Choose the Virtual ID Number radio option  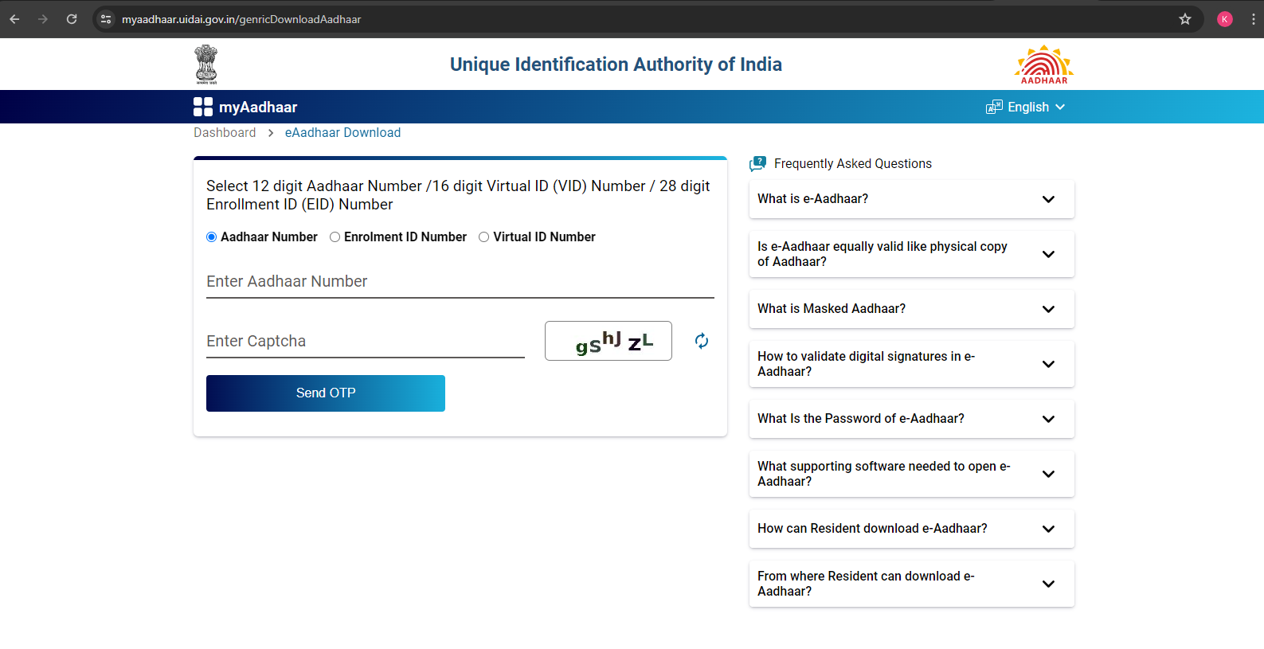click(484, 237)
